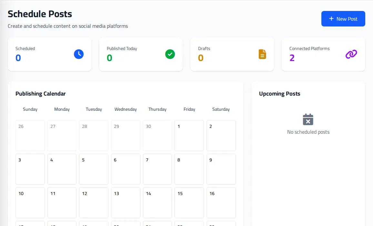
Task: Click the Sunday column header
Action: pyautogui.click(x=30, y=109)
